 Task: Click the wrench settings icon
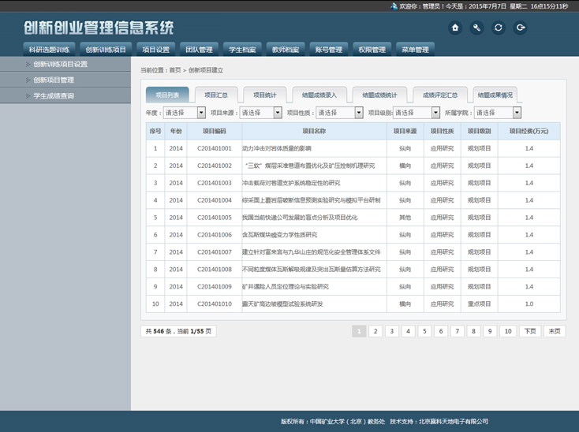[x=476, y=28]
